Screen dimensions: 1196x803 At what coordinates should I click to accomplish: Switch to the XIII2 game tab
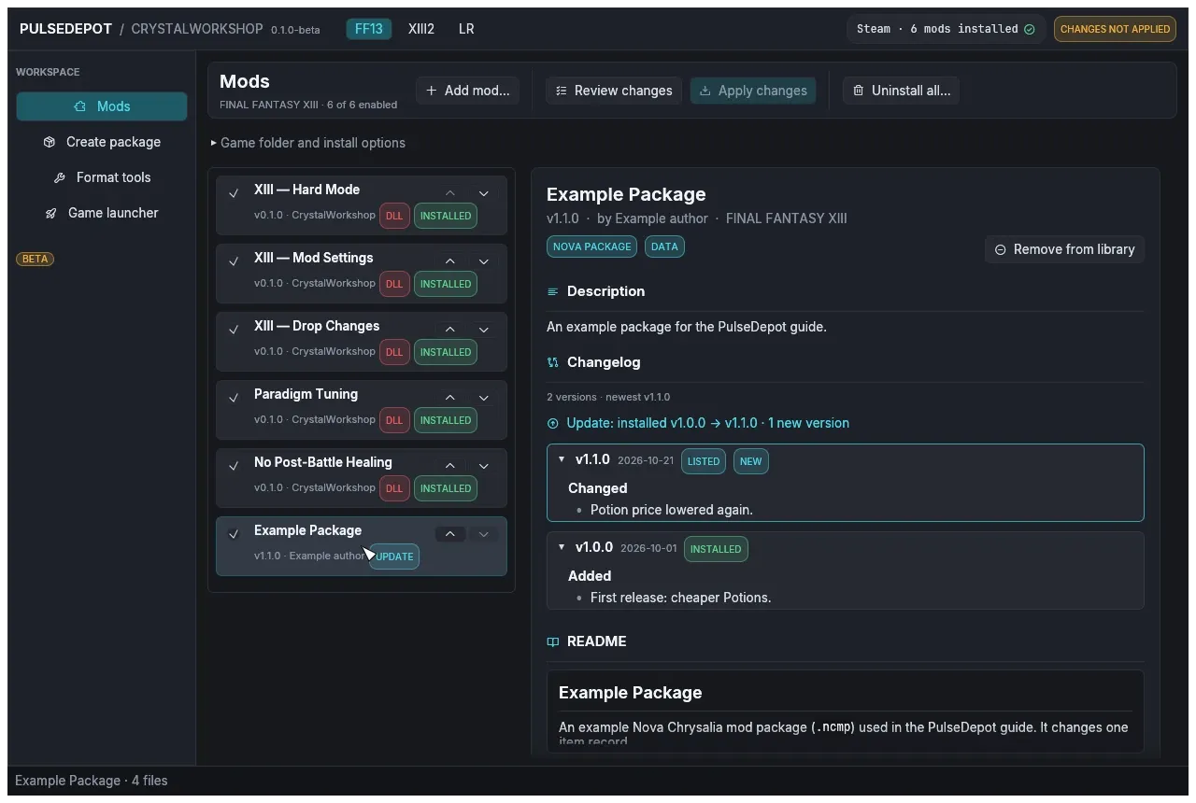coord(421,29)
